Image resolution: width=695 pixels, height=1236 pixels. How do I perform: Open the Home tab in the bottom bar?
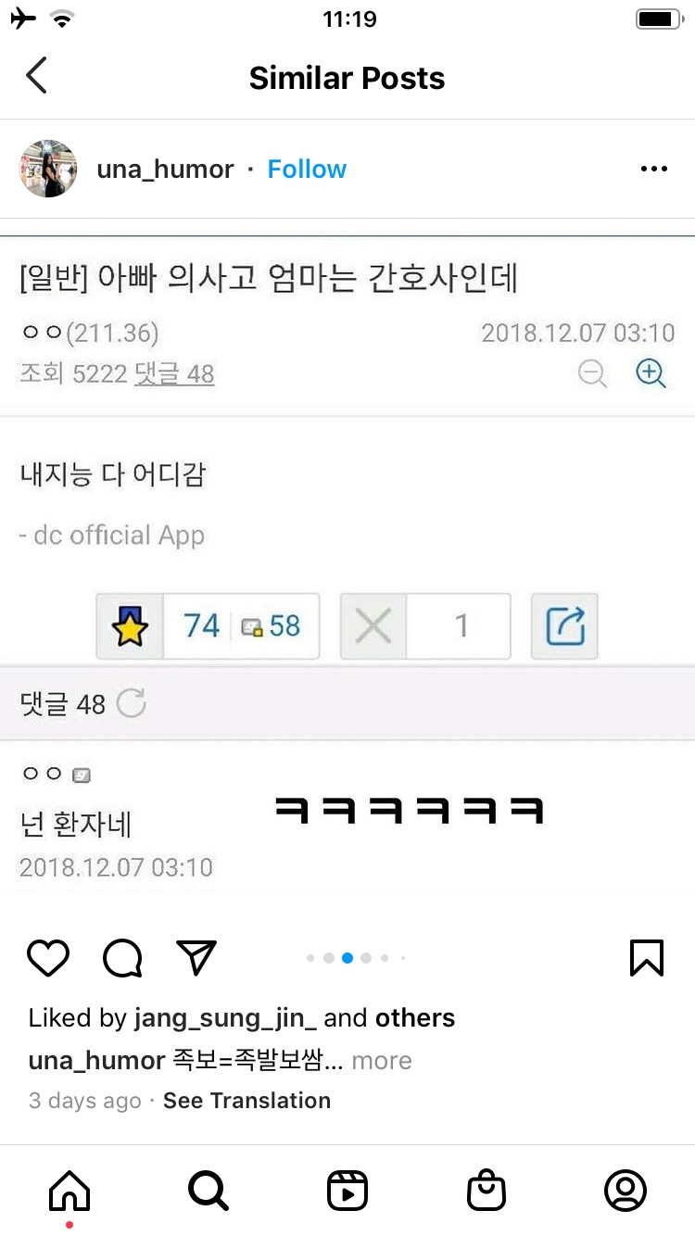point(69,1191)
